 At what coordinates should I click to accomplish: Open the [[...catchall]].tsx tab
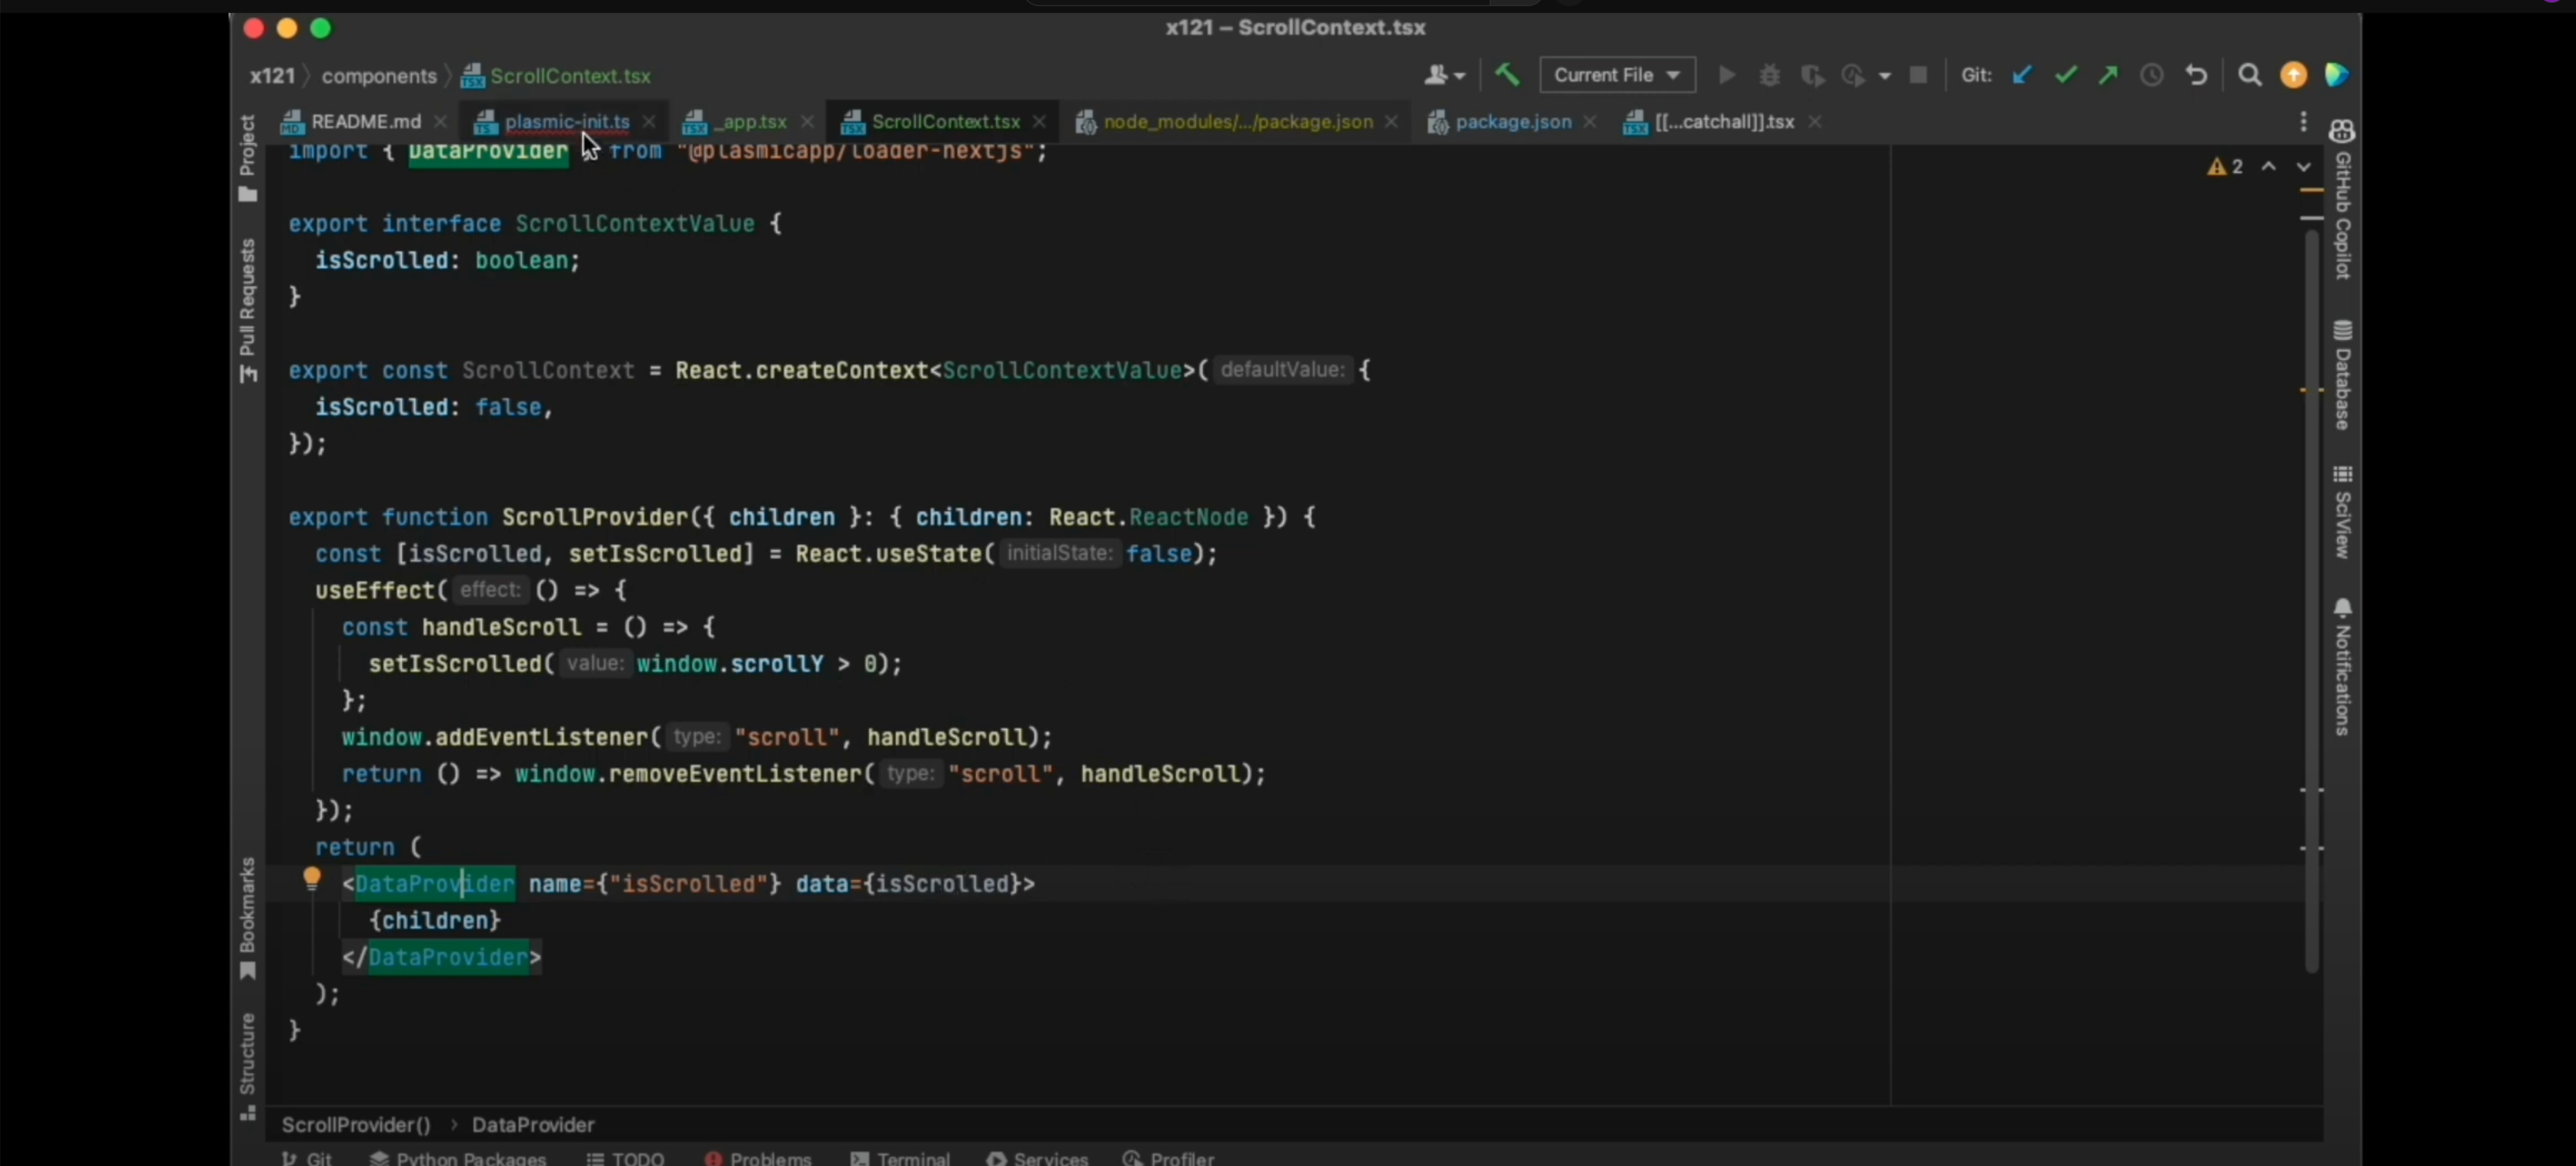[1723, 122]
